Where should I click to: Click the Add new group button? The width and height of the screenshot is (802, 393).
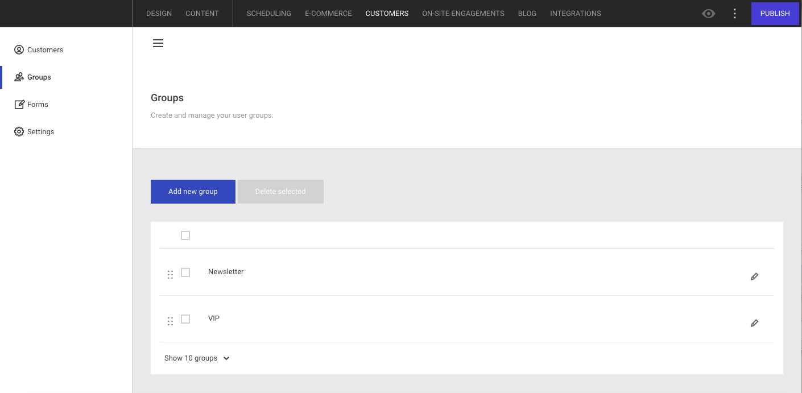193,192
